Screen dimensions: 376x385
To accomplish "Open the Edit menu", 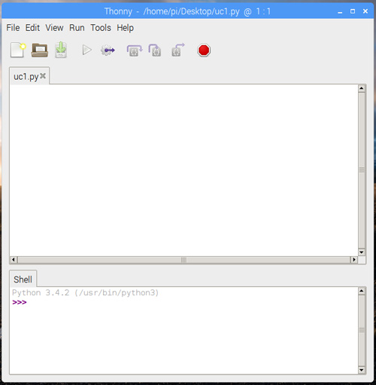I will tap(32, 28).
